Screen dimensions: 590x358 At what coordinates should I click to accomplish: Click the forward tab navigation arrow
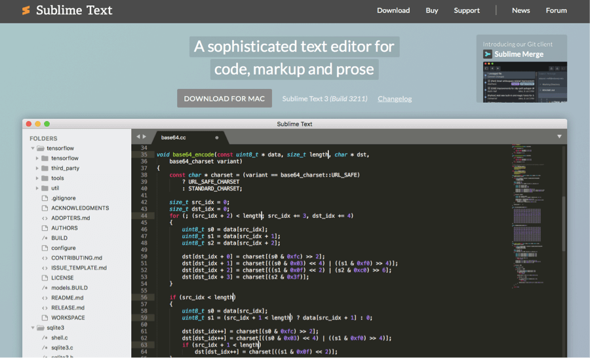pos(144,137)
